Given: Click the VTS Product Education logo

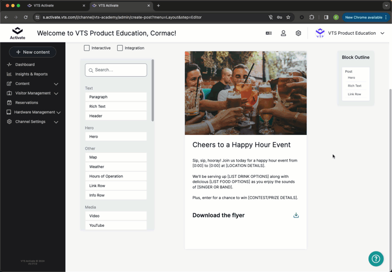Looking at the screenshot, I should click(x=320, y=33).
